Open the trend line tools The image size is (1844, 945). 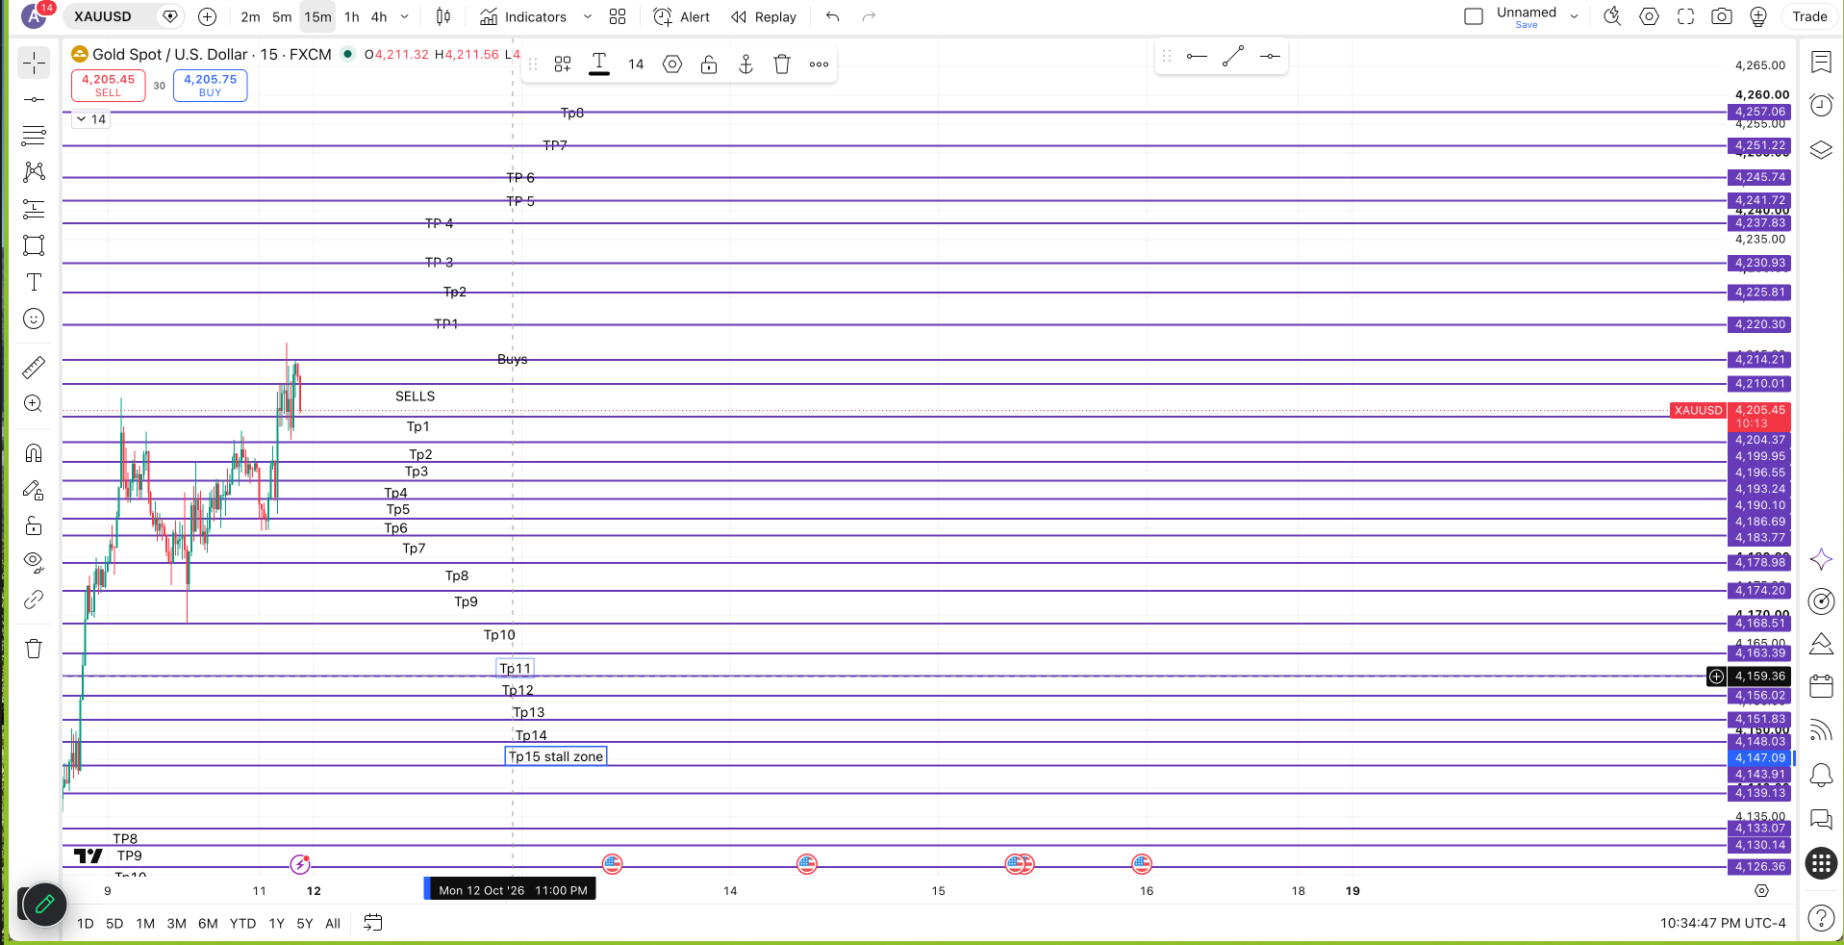(x=34, y=100)
